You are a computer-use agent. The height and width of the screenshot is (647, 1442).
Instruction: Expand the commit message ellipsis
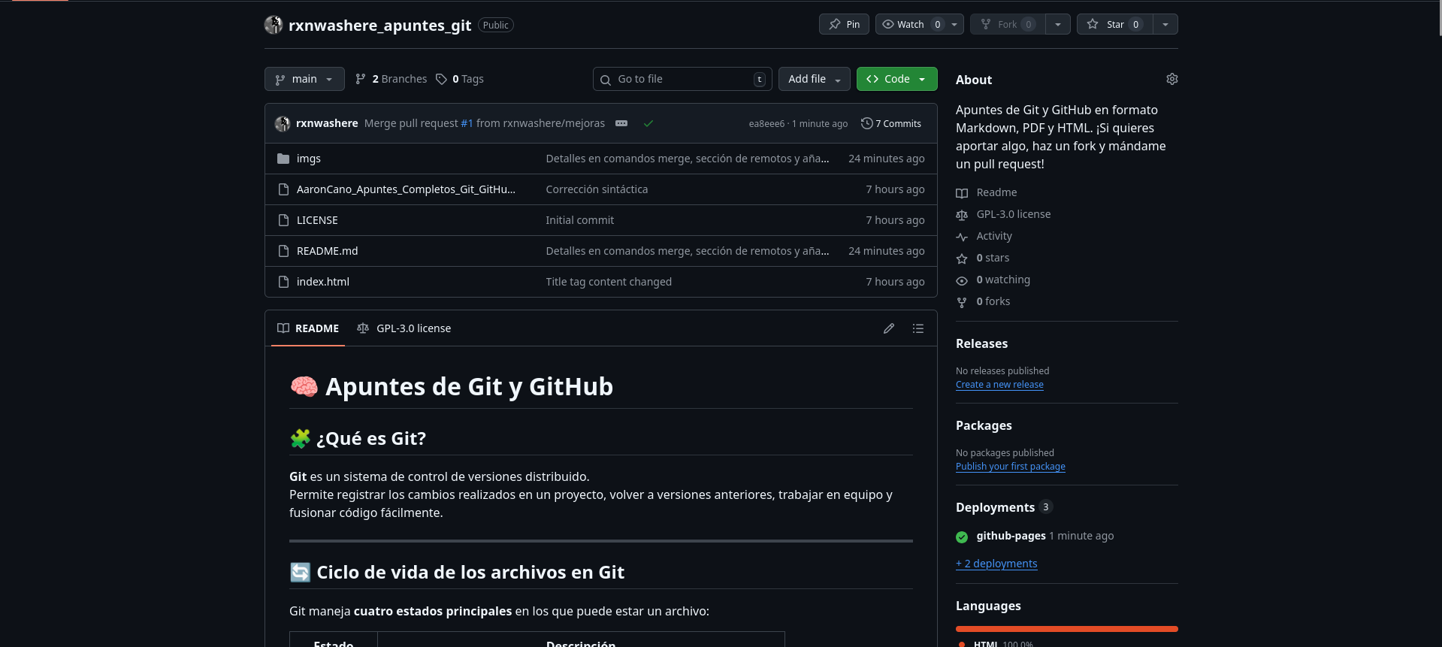tap(621, 123)
